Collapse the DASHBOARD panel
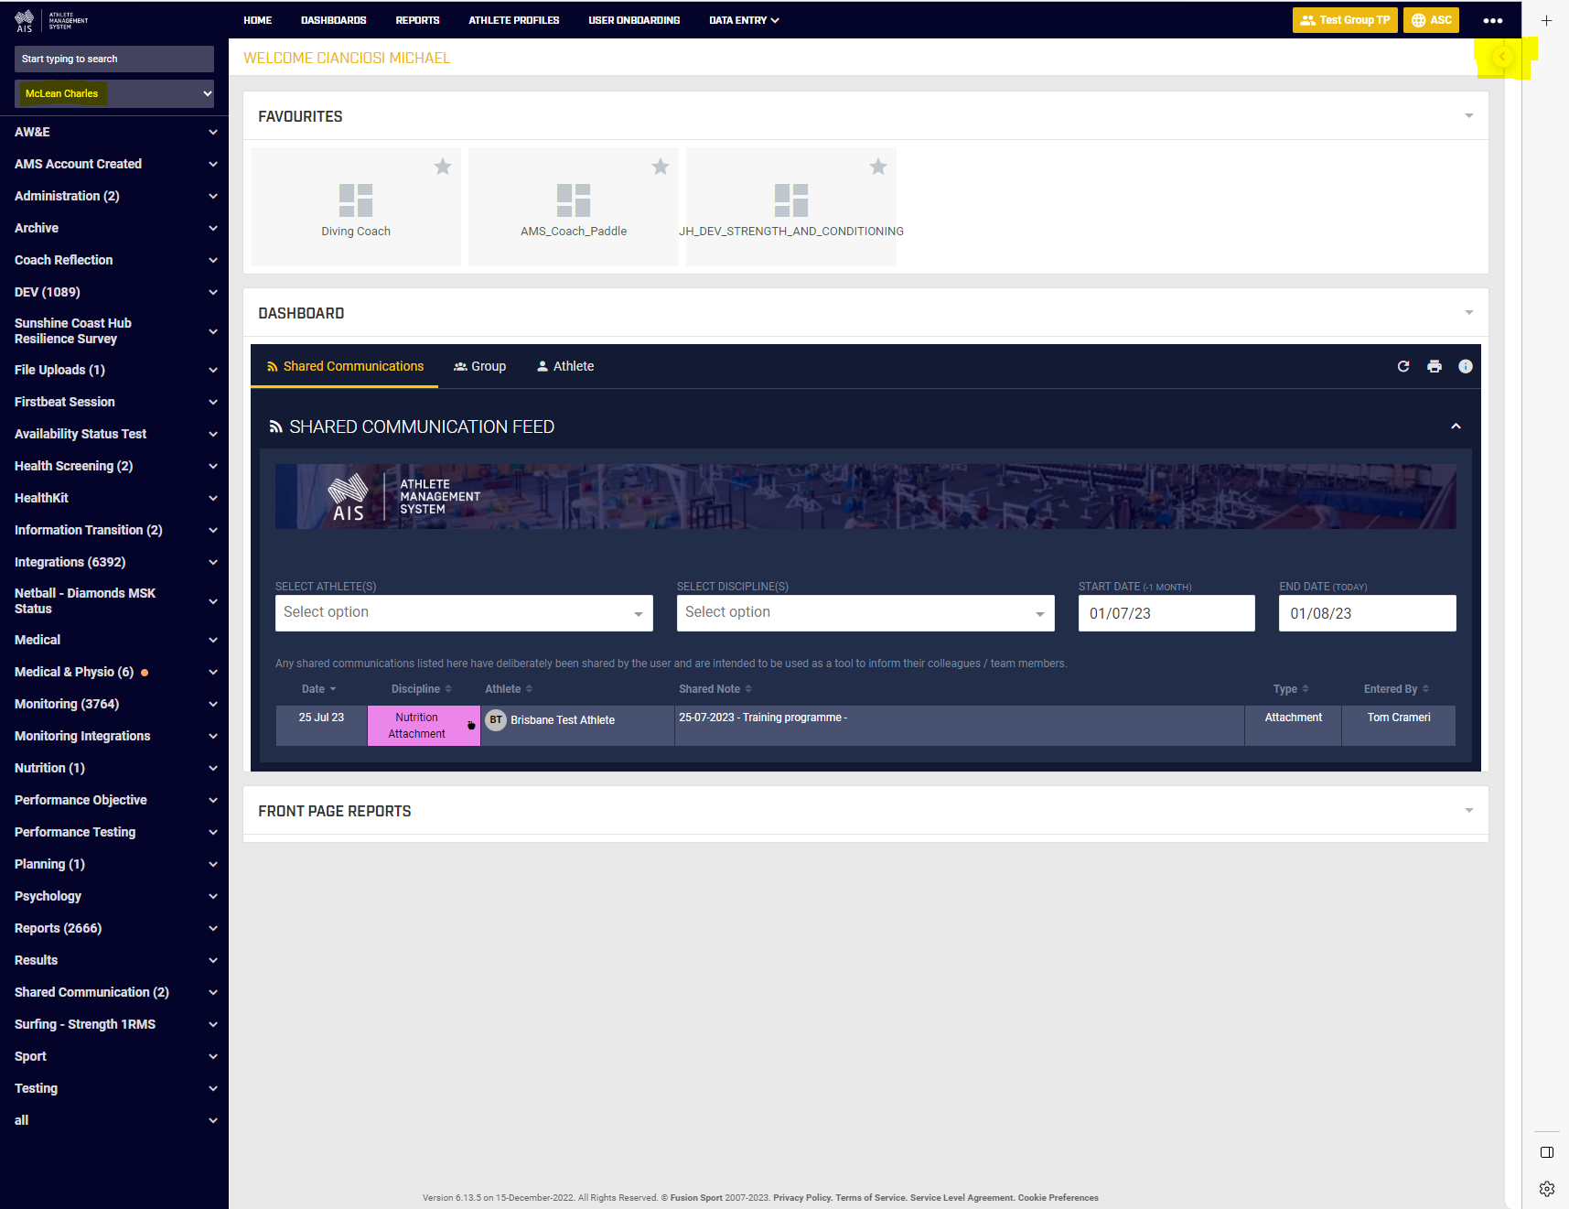Screen dimensions: 1569x1209 (1468, 313)
